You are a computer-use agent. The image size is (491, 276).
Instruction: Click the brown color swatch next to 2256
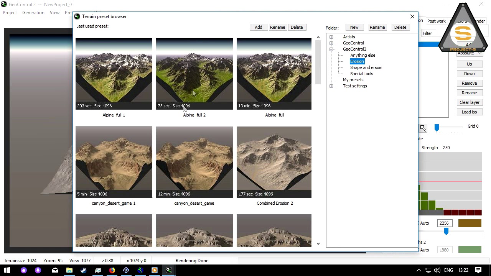[470, 223]
